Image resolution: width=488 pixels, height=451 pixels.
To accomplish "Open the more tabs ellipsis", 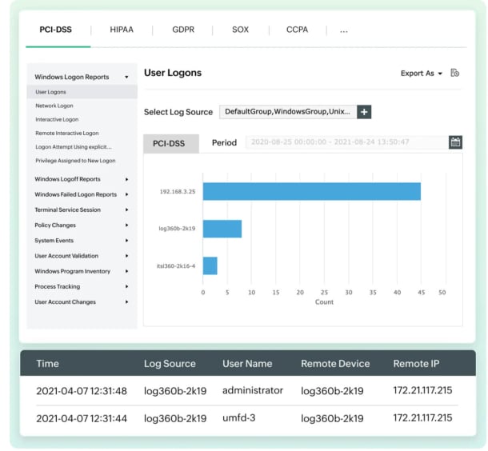I will coord(343,30).
